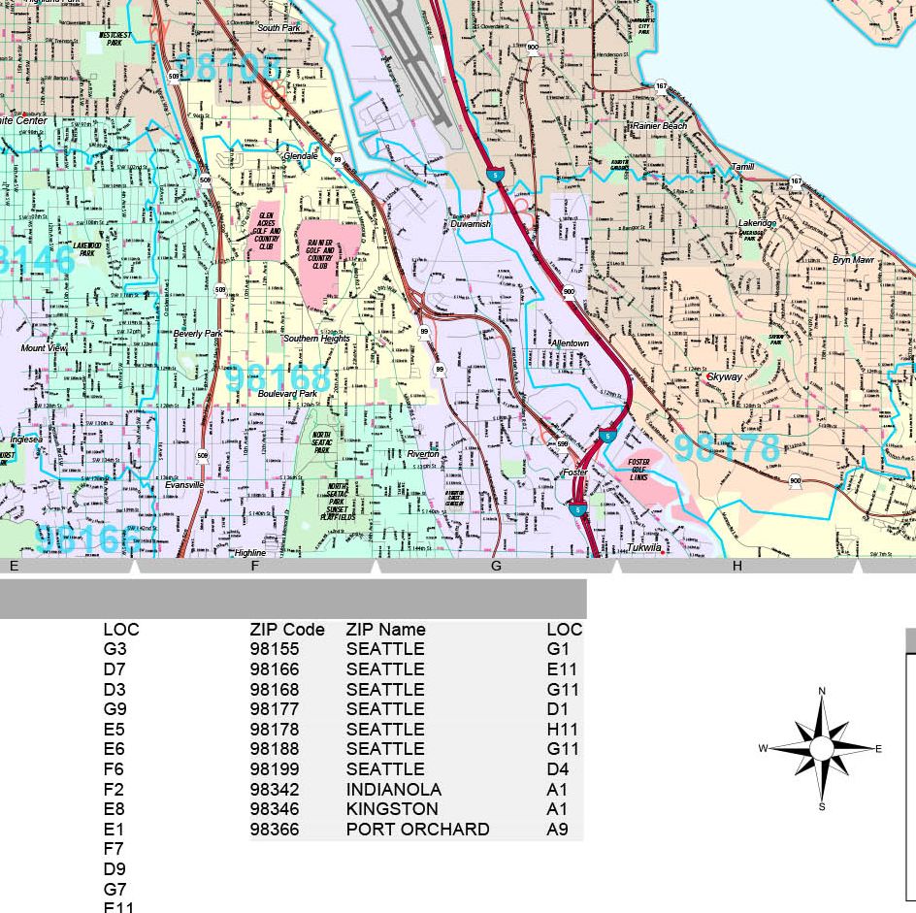Click the route 167 shield near Rainier Beach

click(661, 86)
